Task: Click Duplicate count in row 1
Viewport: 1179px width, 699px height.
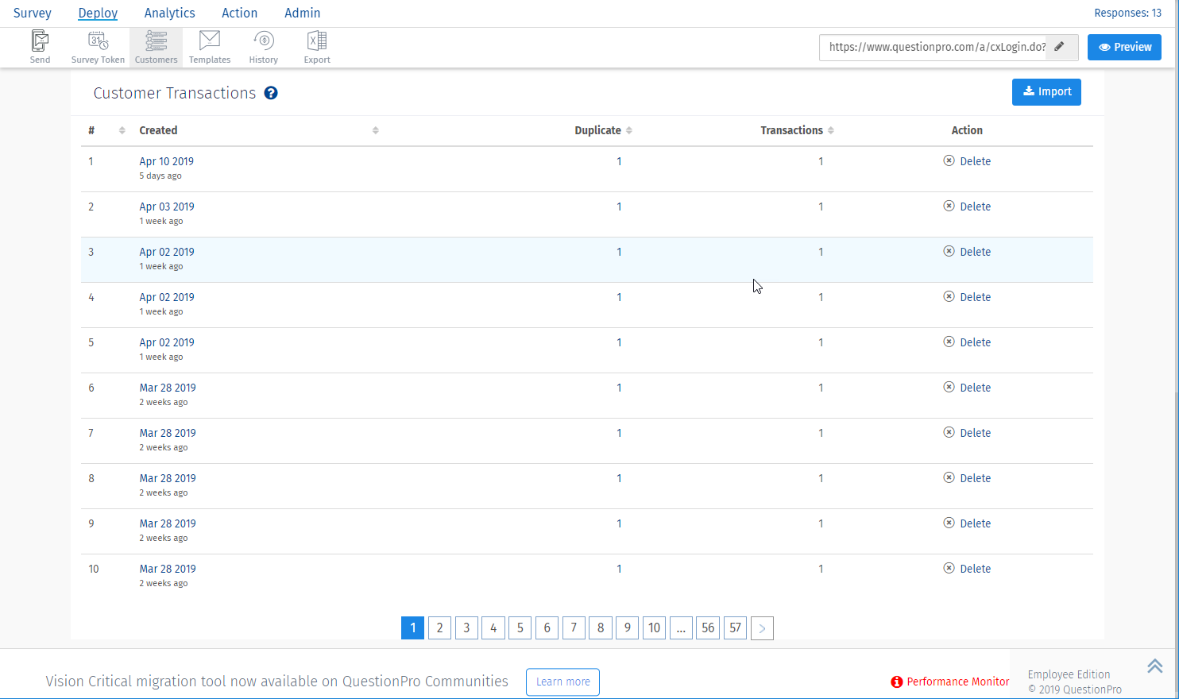Action: pyautogui.click(x=619, y=161)
